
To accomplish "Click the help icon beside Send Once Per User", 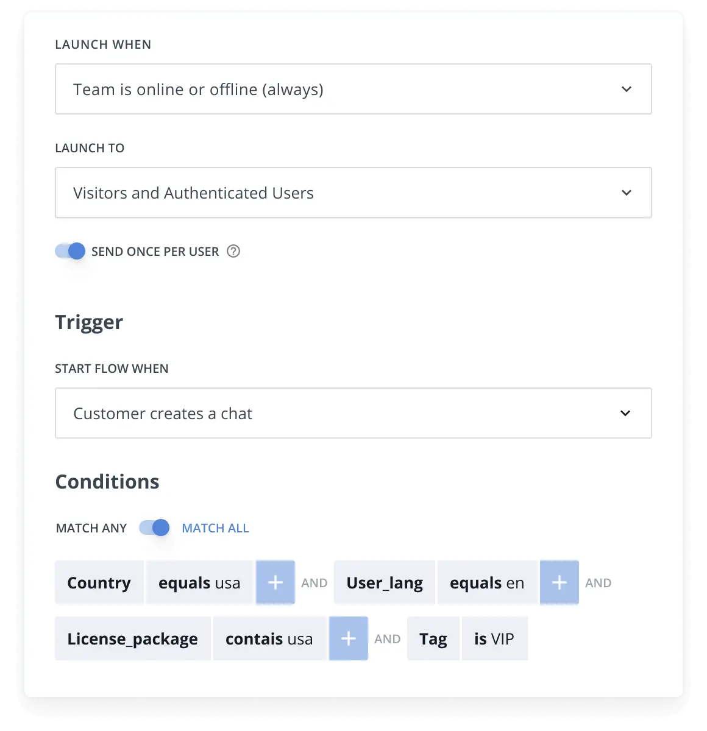I will coord(233,251).
